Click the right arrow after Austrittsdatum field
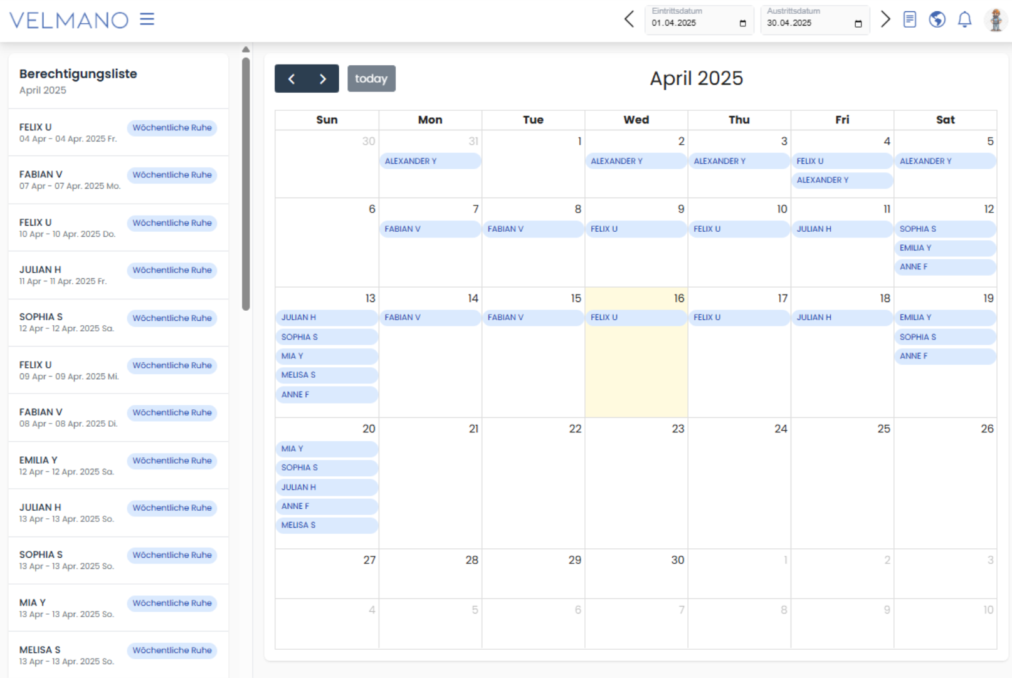Viewport: 1012px width, 678px height. tap(885, 19)
